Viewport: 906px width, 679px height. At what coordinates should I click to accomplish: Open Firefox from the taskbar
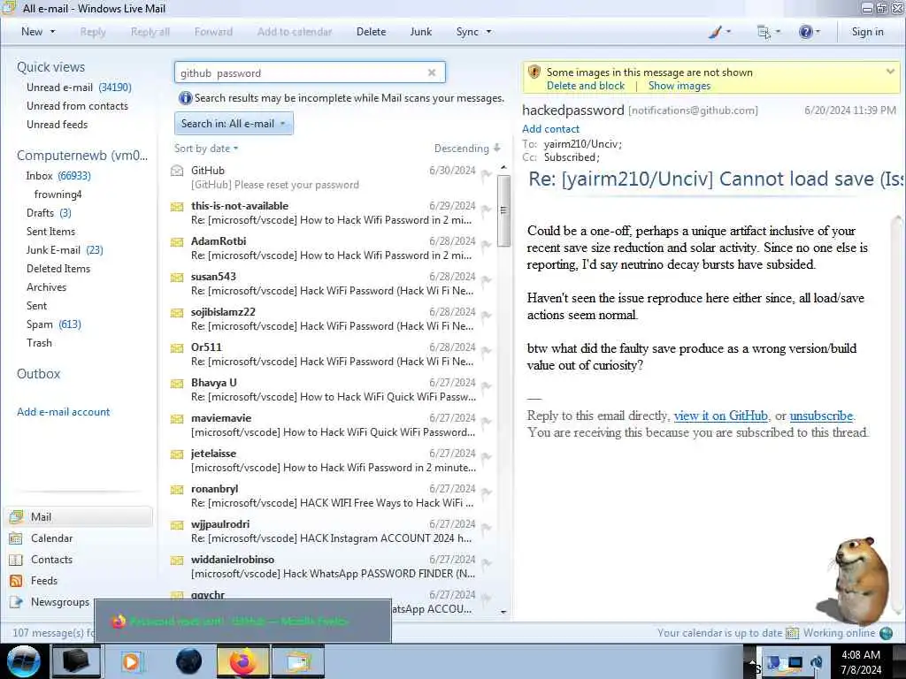(x=243, y=661)
